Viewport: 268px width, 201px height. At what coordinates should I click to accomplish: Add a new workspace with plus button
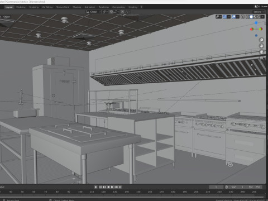(x=141, y=7)
